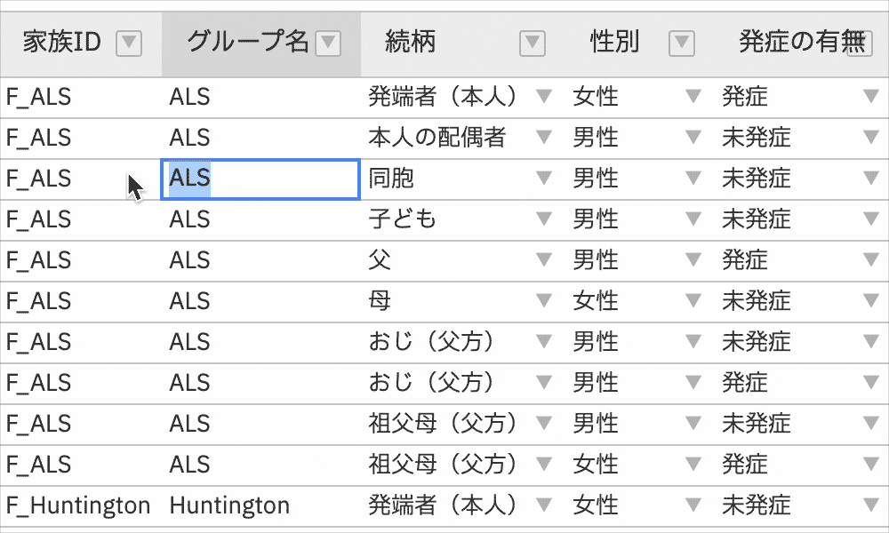
Task: Open the 発症の有無 column filter button
Action: (x=860, y=43)
